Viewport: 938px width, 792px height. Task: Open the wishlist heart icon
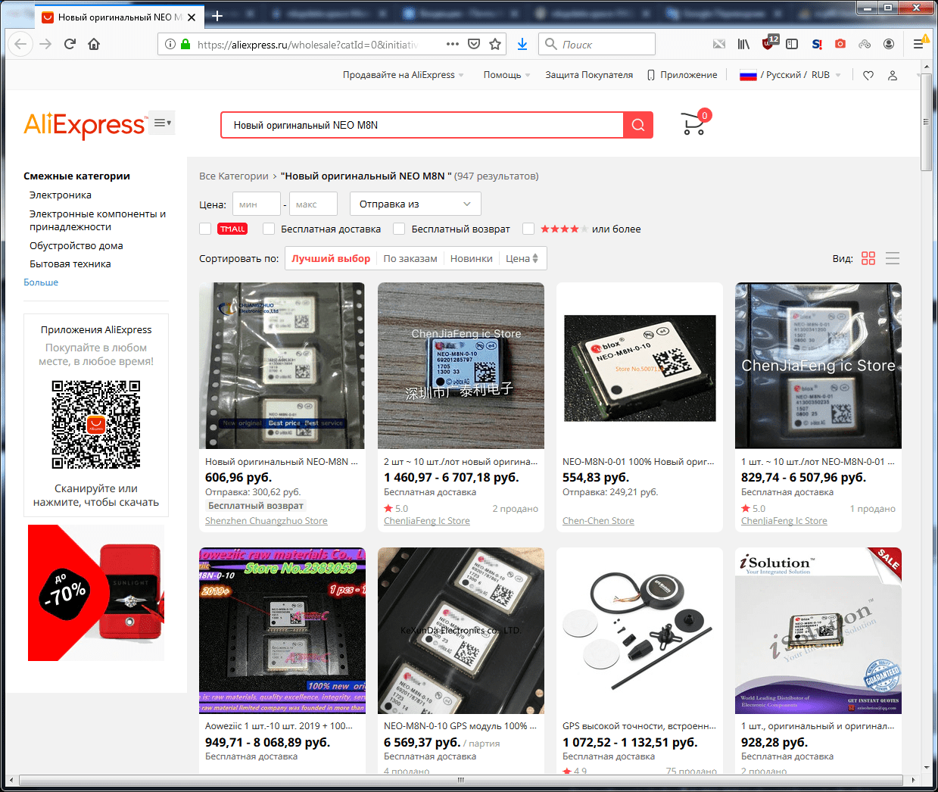(x=868, y=75)
